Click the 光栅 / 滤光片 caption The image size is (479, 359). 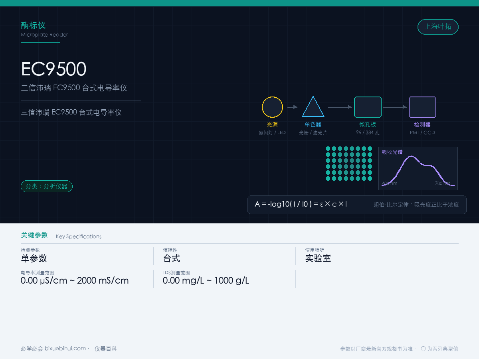pos(313,132)
